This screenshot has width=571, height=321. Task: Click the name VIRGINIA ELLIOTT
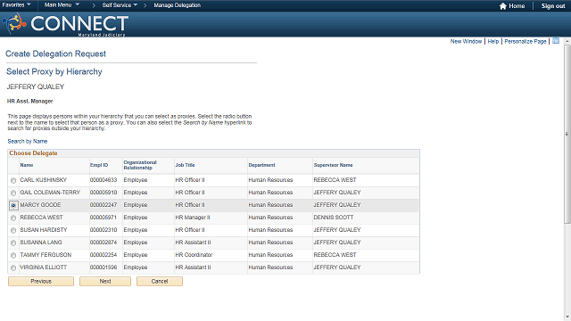click(x=44, y=267)
